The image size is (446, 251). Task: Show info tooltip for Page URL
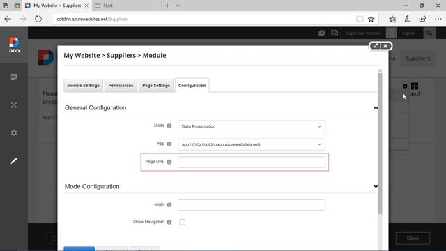tap(169, 162)
